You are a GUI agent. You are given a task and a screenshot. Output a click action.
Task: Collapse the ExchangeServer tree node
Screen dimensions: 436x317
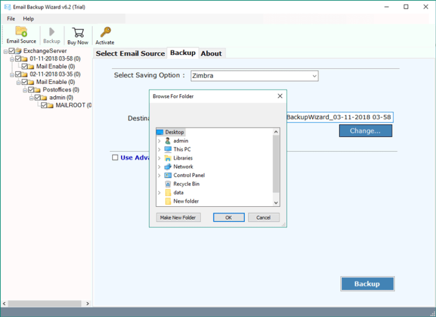6,52
